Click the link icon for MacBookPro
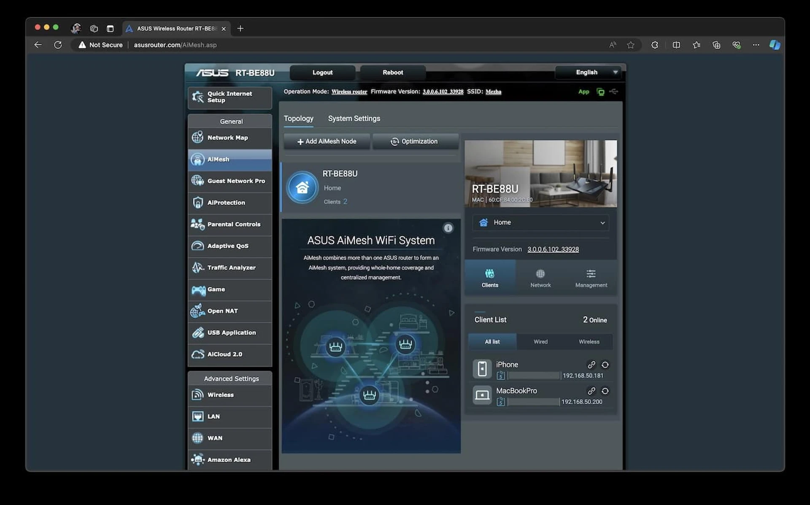Image resolution: width=810 pixels, height=505 pixels. [x=591, y=391]
